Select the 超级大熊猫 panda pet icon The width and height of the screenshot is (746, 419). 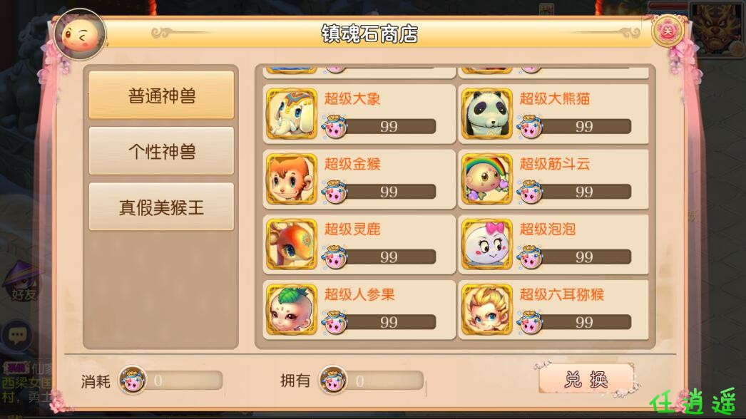[x=486, y=114]
